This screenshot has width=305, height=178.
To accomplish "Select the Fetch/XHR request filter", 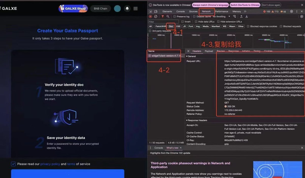I will click(x=161, y=26).
